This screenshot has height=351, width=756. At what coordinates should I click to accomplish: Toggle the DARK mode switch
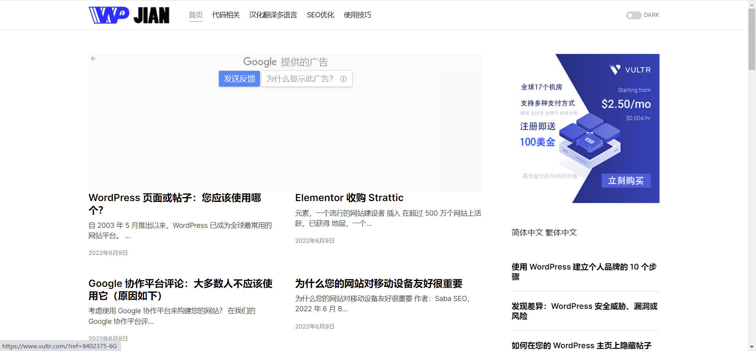pos(634,15)
